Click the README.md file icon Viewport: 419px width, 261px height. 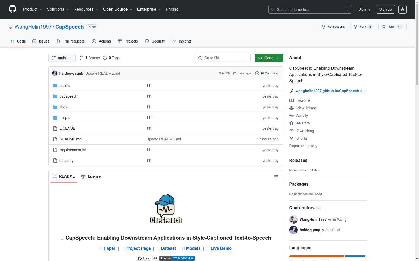55,139
